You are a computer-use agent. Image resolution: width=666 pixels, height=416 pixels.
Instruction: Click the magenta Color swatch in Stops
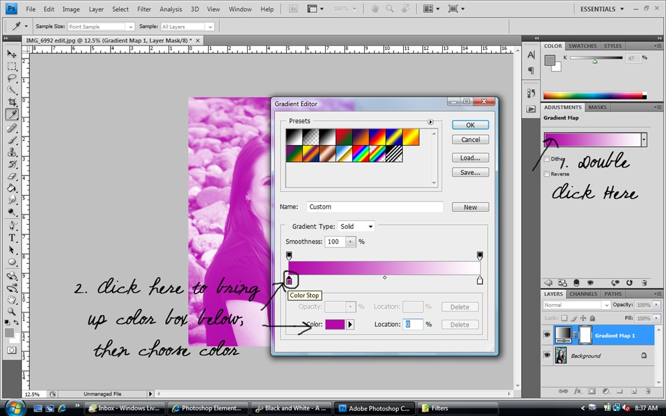tap(335, 324)
